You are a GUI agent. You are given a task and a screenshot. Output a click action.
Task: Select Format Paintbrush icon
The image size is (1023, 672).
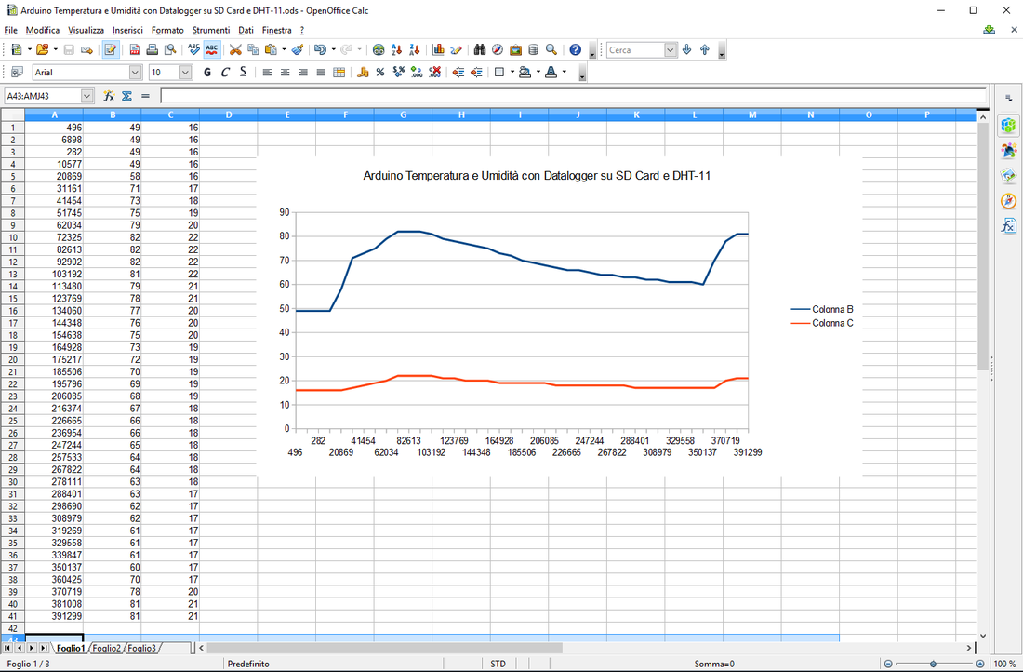coord(298,49)
